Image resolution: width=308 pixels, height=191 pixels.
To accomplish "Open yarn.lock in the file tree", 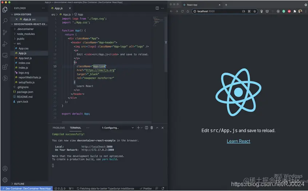I will click(23, 101).
